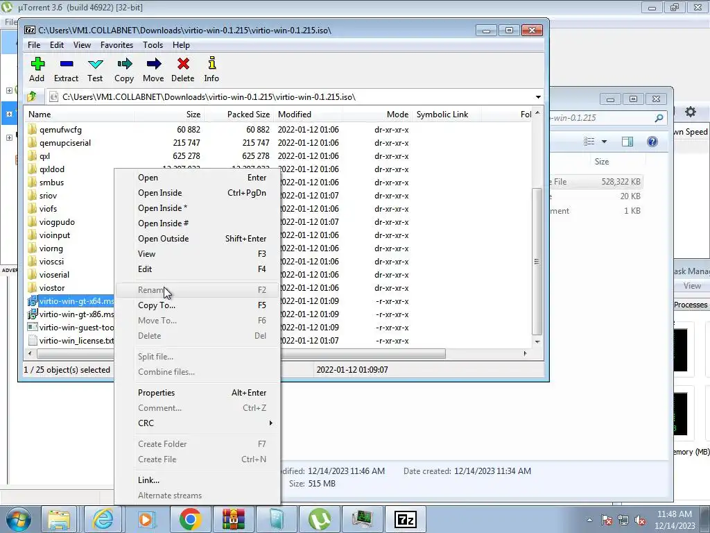Viewport: 710px width, 533px height.
Task: Choose Copy To... from context menu
Action: coord(198,305)
